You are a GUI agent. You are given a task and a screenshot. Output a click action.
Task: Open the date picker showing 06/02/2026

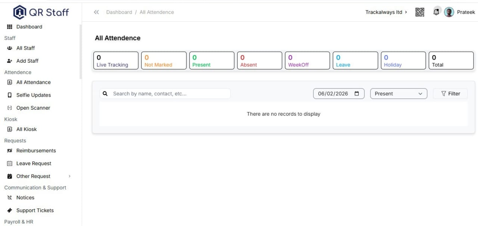coord(338,94)
